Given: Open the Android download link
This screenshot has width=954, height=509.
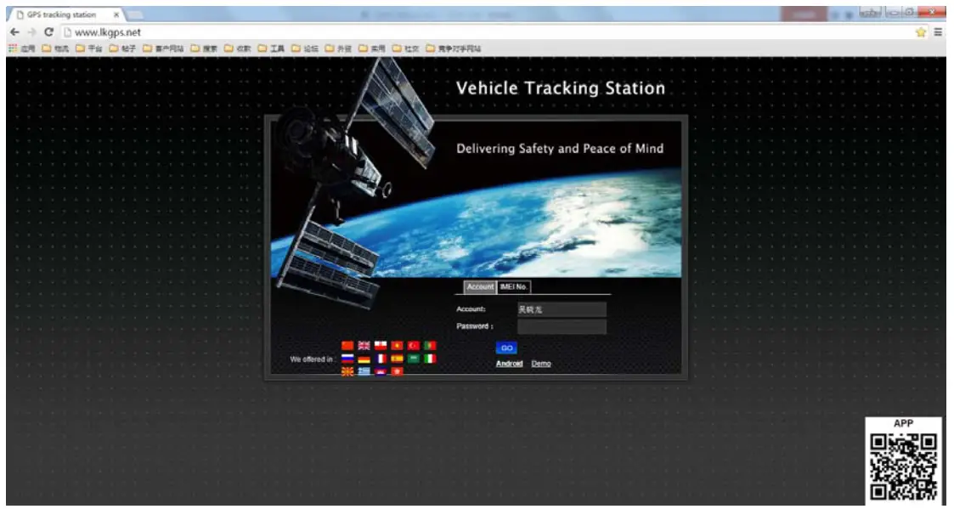Looking at the screenshot, I should coord(509,364).
